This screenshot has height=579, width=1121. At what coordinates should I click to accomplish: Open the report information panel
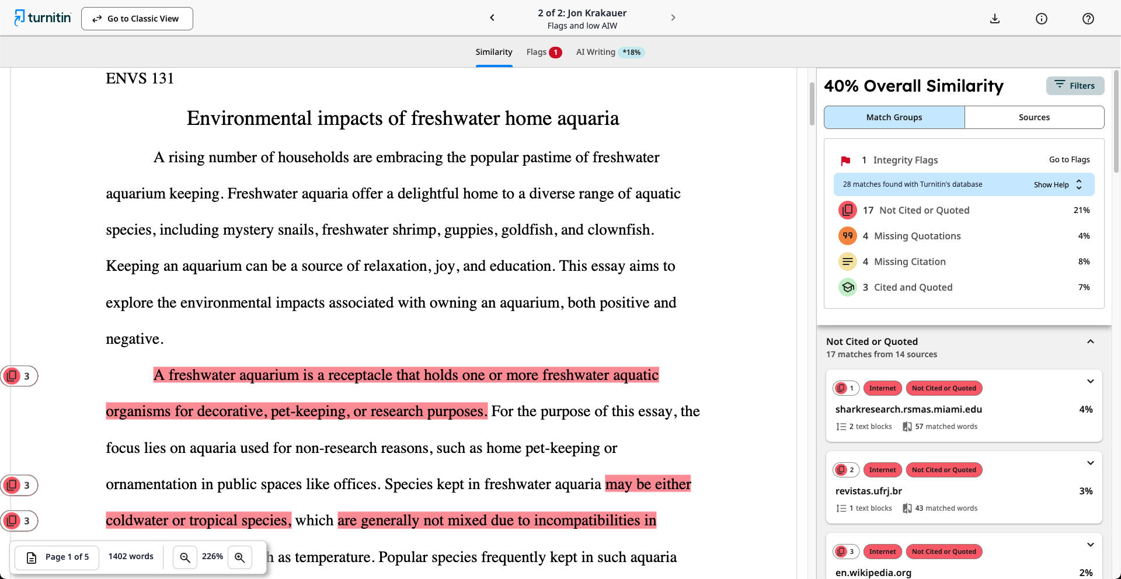click(x=1042, y=18)
